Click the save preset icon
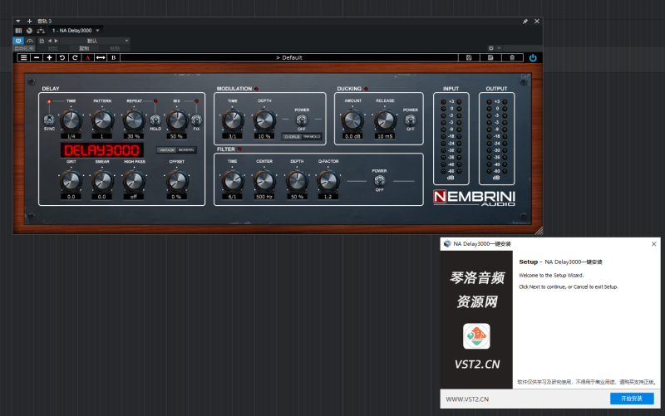This screenshot has height=416, width=665. click(x=469, y=57)
